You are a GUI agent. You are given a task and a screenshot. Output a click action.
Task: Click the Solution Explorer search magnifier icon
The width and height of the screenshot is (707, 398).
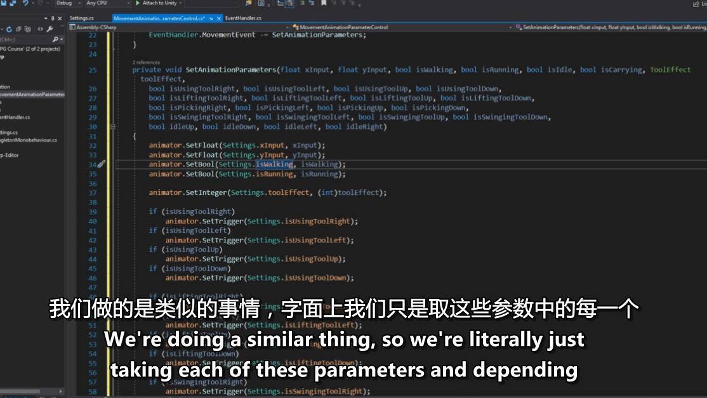tap(55, 39)
